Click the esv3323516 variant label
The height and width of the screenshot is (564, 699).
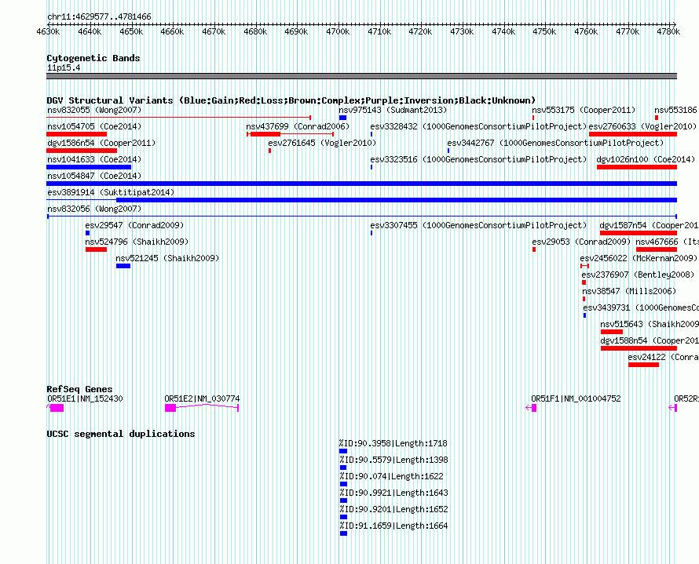click(x=478, y=159)
